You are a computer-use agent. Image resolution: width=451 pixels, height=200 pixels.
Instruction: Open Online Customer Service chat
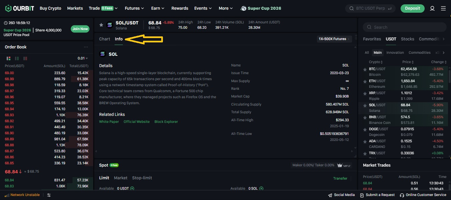[x=423, y=195]
